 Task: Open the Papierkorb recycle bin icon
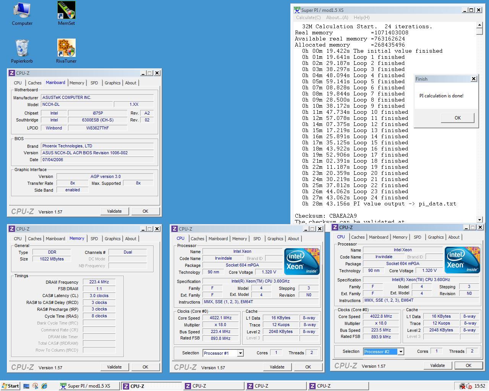[x=22, y=51]
